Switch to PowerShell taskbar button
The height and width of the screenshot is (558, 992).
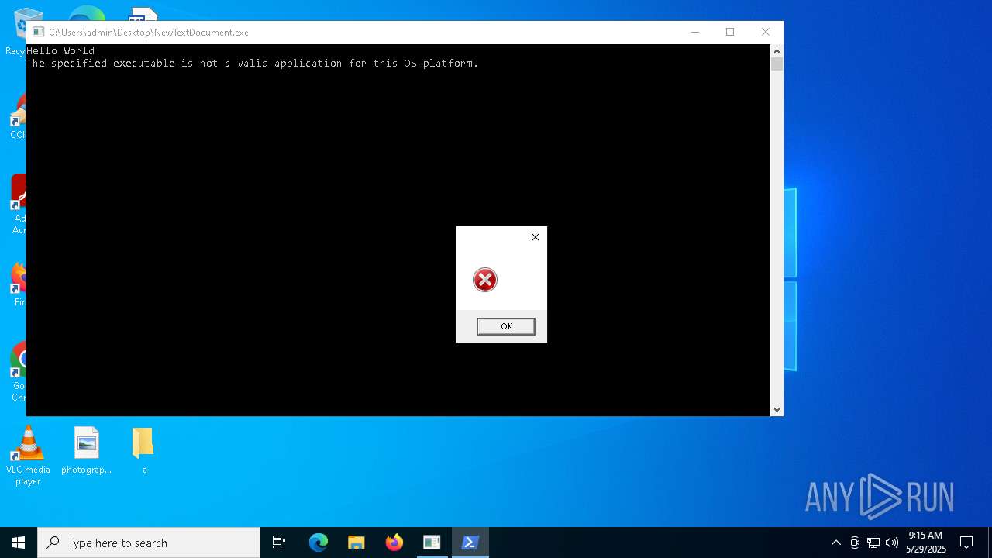470,542
